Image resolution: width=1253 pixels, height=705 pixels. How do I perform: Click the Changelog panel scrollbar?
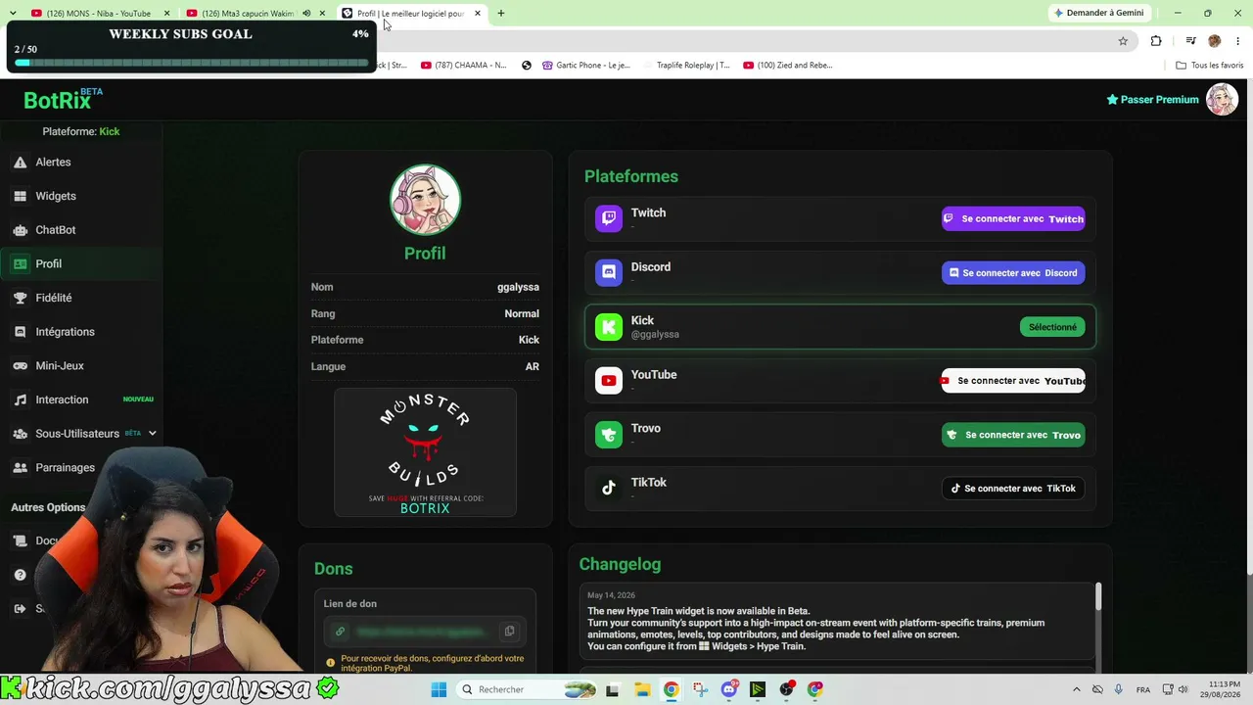coord(1098,595)
